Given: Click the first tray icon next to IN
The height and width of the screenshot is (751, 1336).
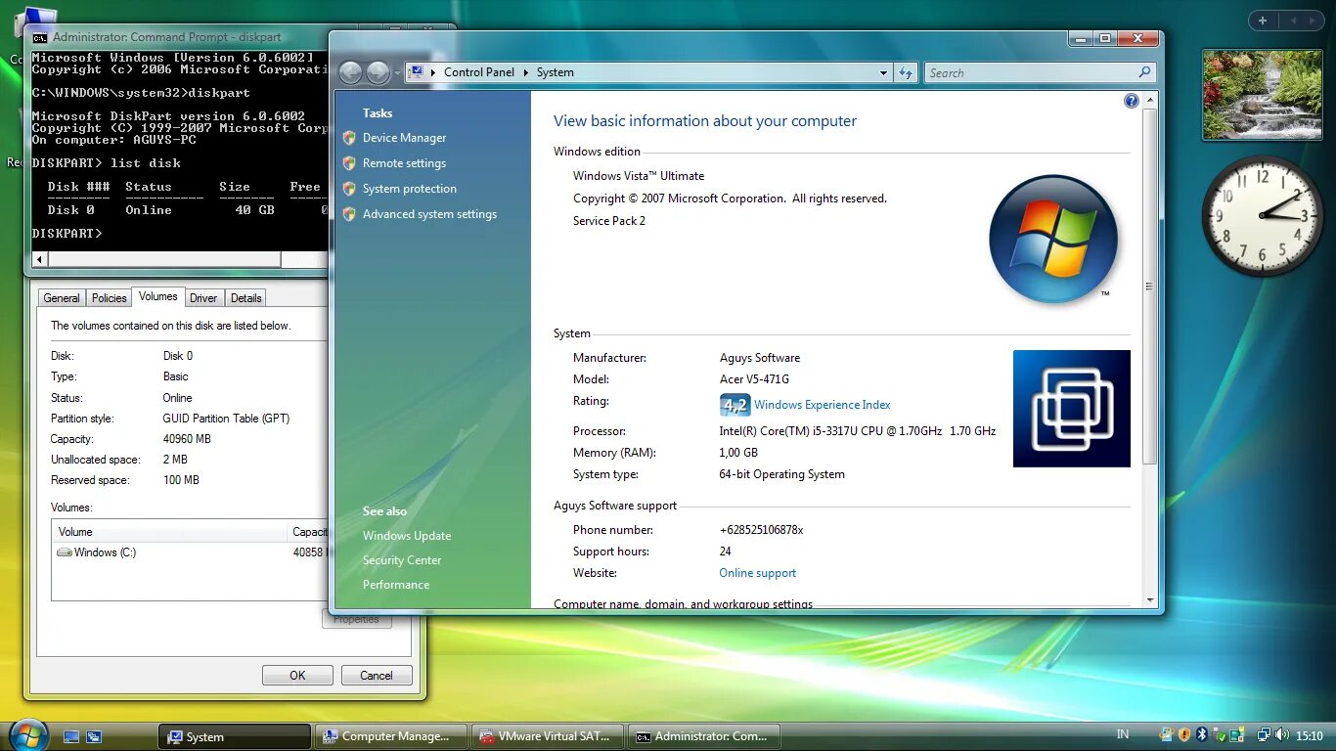Looking at the screenshot, I should pos(1166,734).
